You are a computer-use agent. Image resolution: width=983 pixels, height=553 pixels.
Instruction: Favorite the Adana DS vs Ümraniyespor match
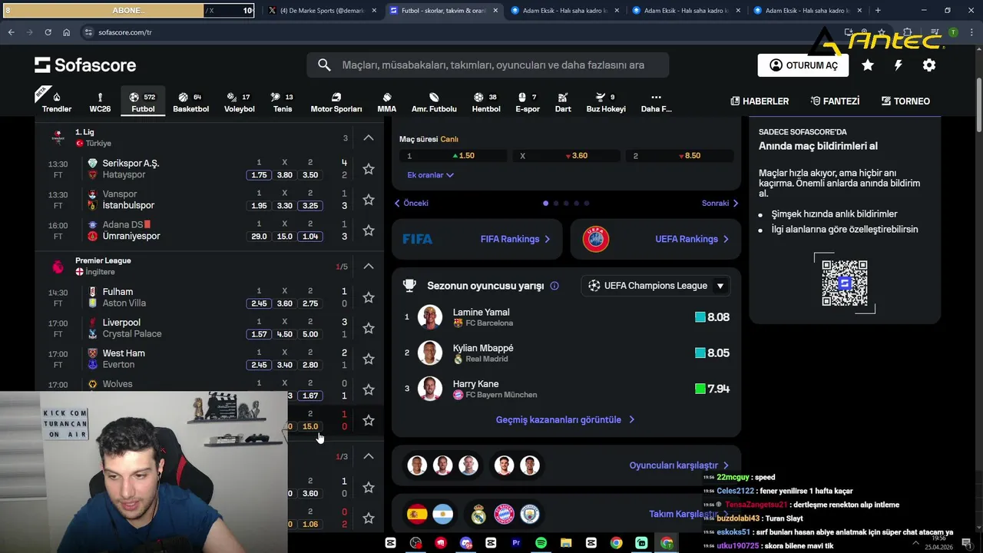tap(369, 230)
